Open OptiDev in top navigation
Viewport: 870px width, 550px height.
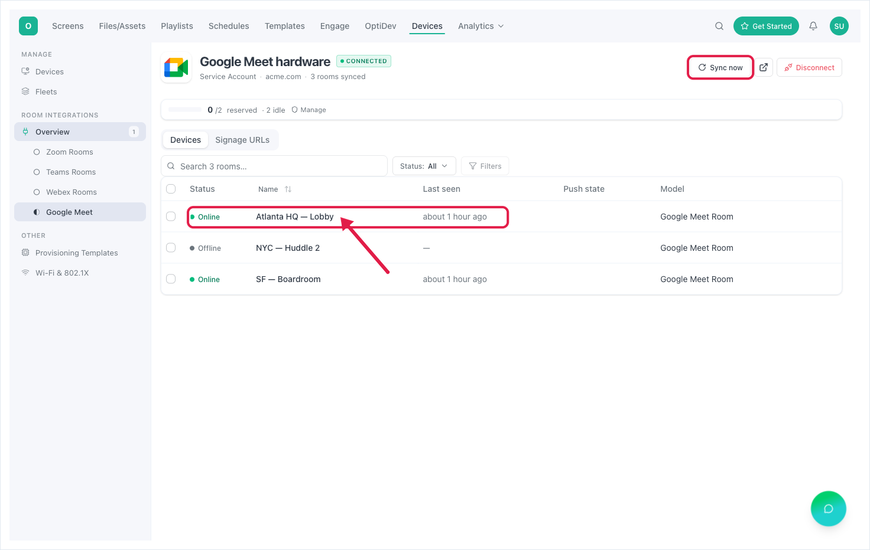coord(381,26)
